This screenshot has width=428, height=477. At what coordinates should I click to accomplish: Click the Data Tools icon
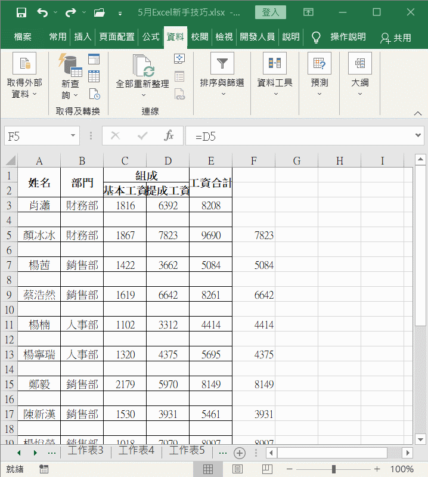click(275, 63)
